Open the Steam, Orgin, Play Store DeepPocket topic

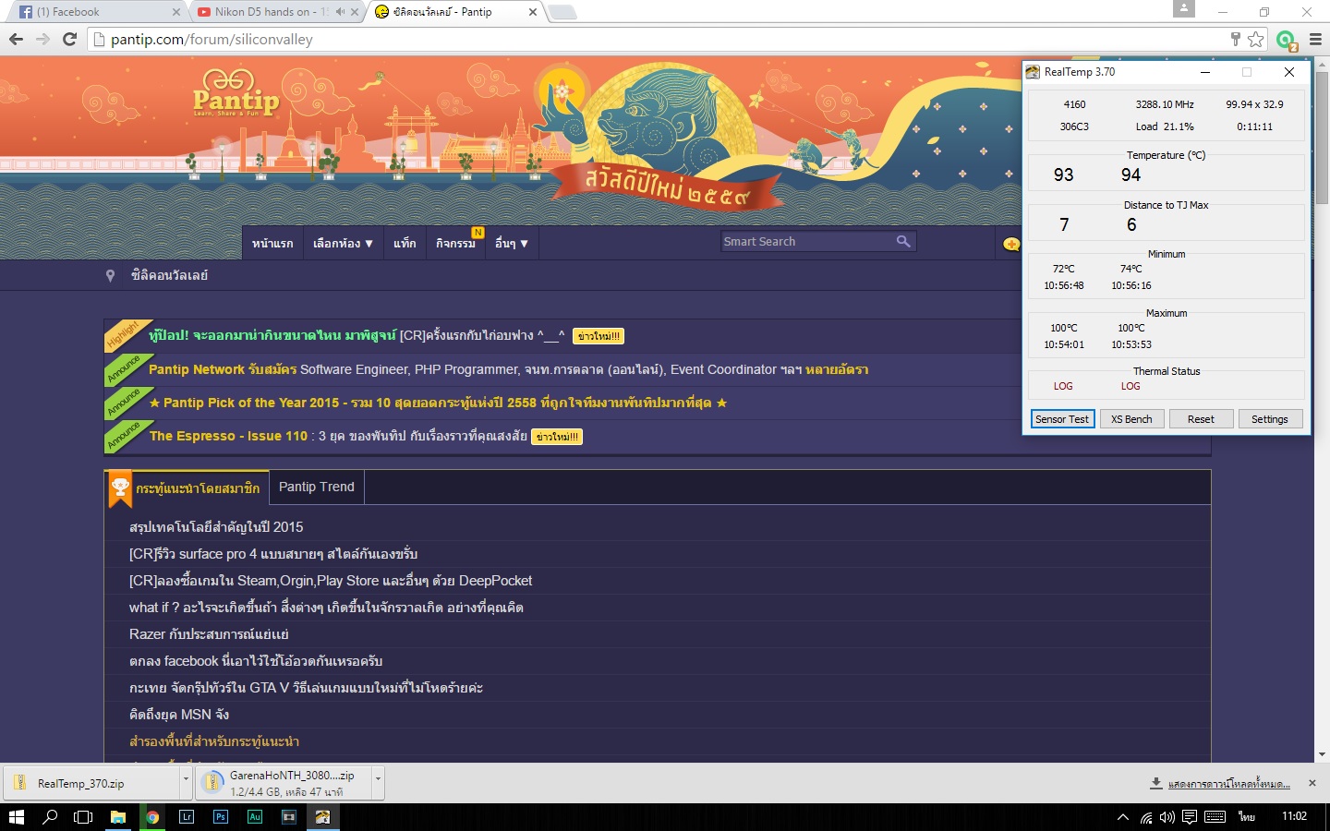pos(331,581)
